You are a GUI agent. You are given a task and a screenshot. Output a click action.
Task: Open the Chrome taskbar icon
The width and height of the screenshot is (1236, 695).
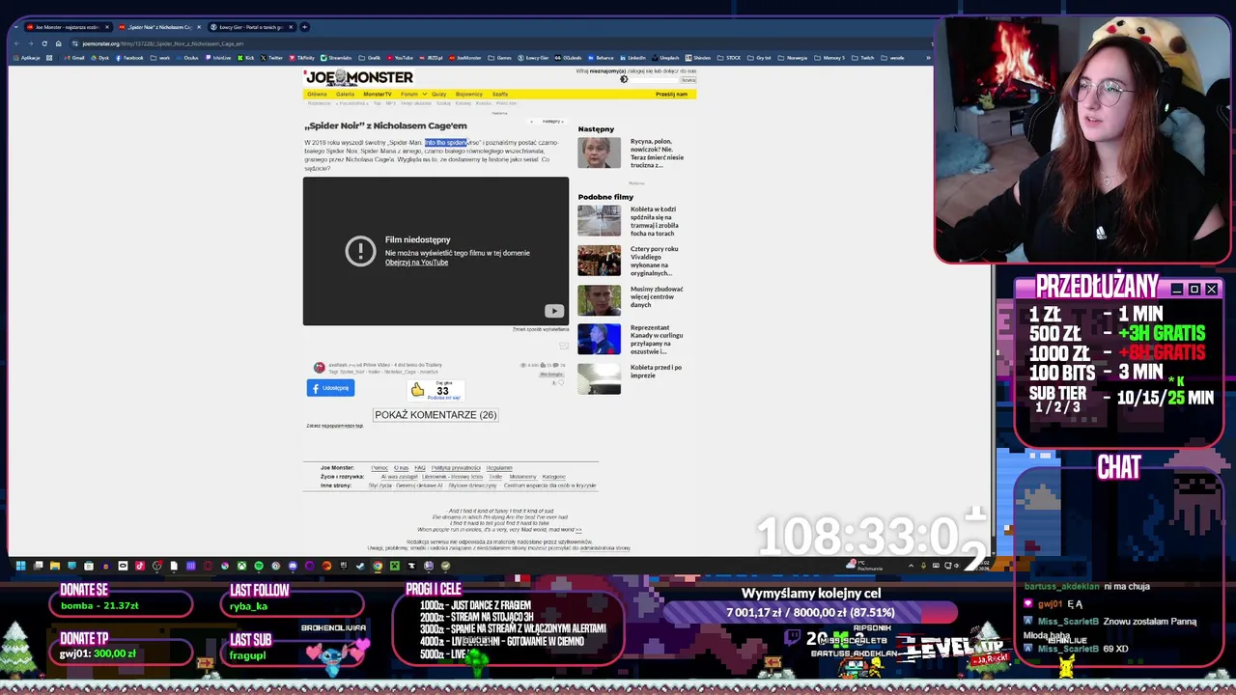pyautogui.click(x=378, y=566)
